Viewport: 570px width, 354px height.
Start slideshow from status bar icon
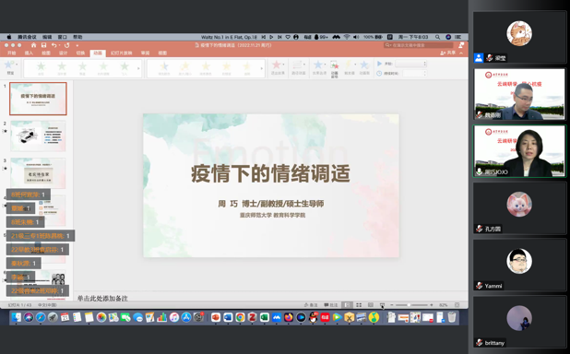[x=382, y=305]
